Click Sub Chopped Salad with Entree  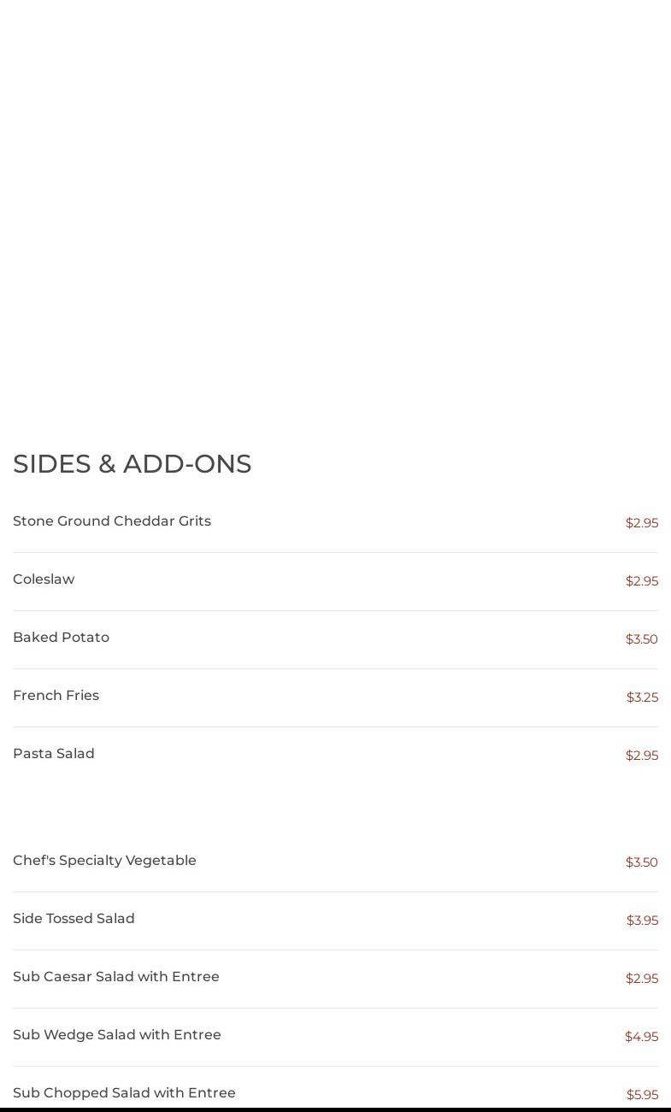coord(124,1093)
